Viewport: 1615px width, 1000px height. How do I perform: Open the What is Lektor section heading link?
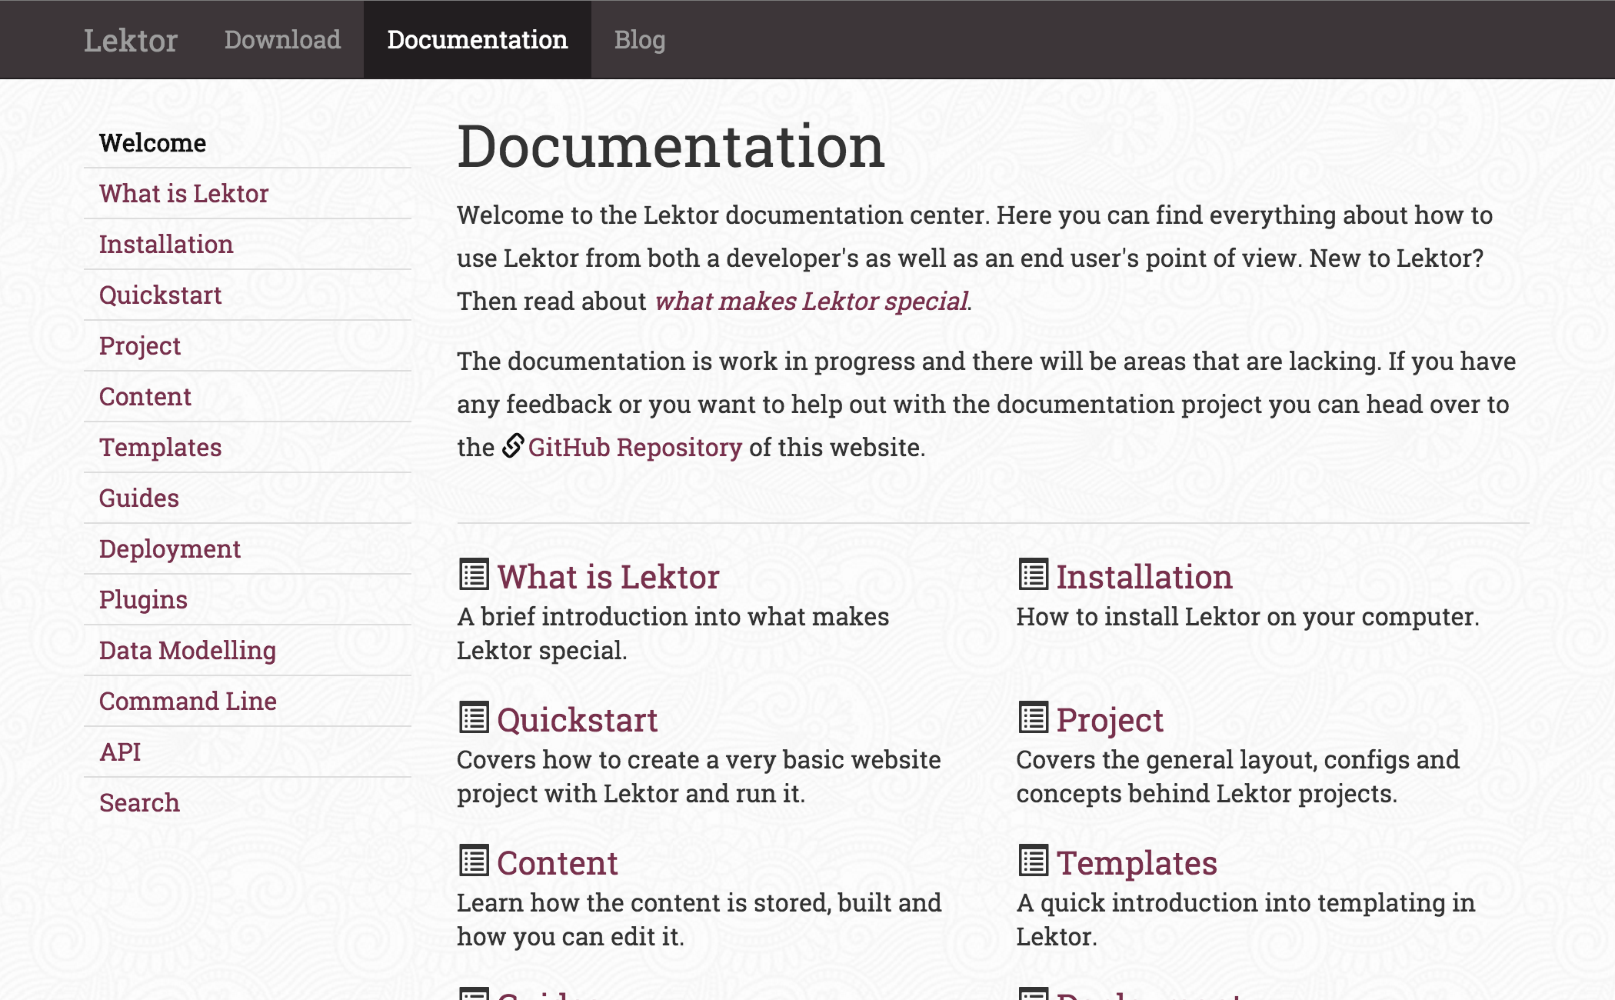tap(608, 577)
